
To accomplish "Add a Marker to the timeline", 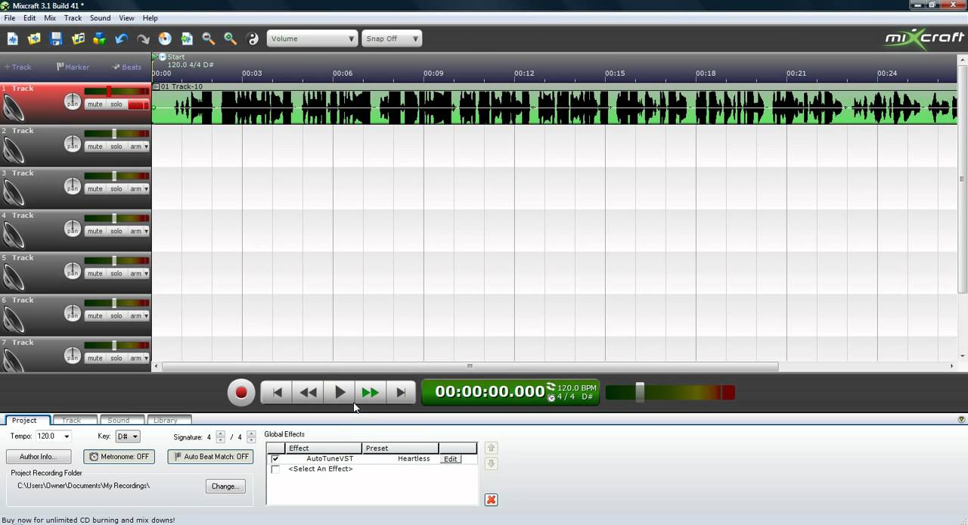I will coord(73,67).
